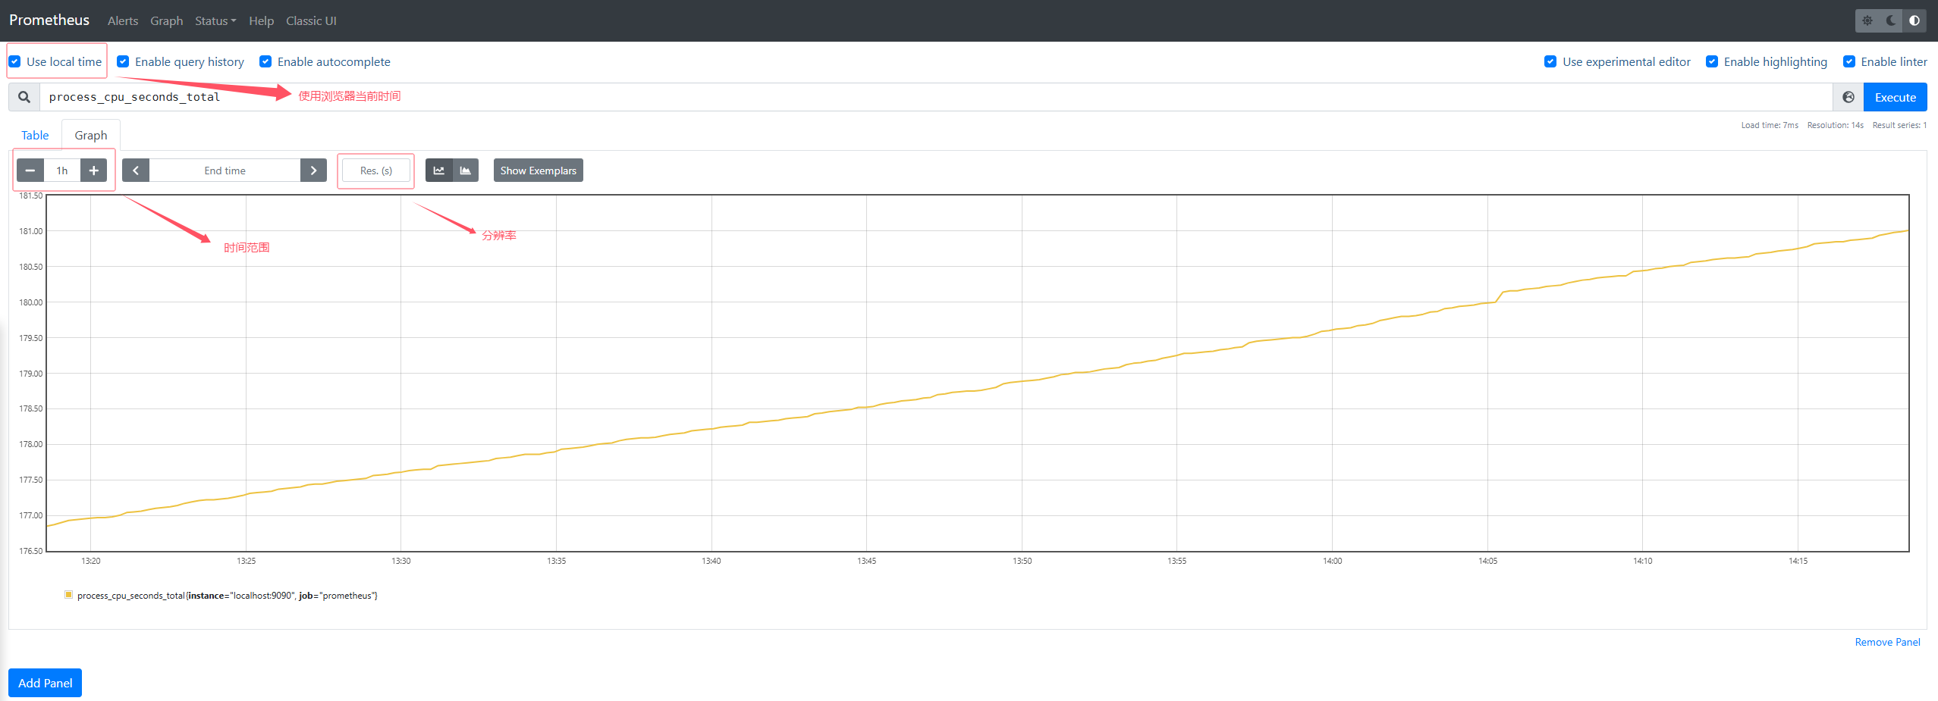Decrease the time range with minus button
1938x701 pixels.
[x=30, y=171]
